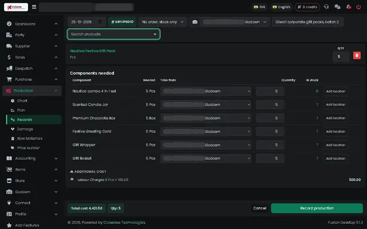This screenshot has width=367, height=229.
Task: Click the Party sidebar icon
Action: point(9,35)
